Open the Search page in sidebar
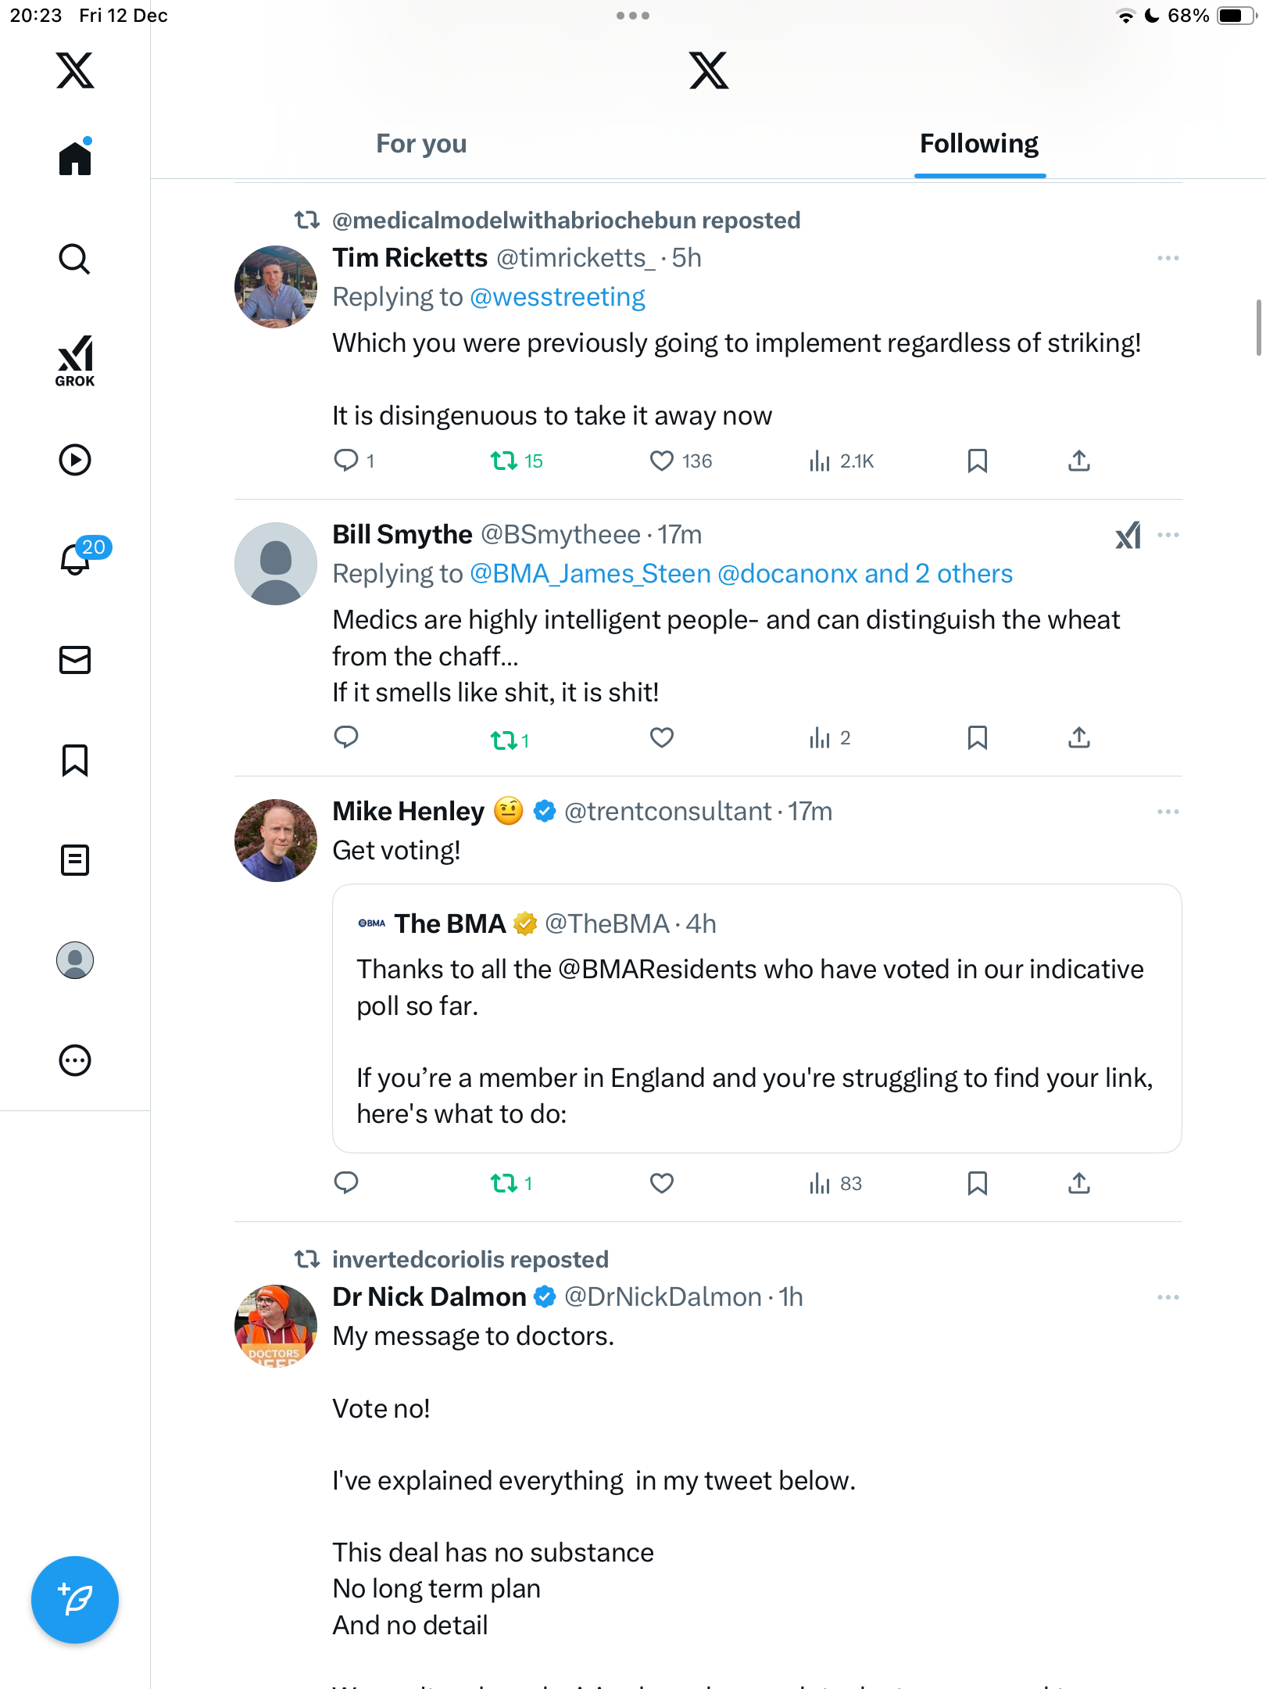 coord(75,260)
